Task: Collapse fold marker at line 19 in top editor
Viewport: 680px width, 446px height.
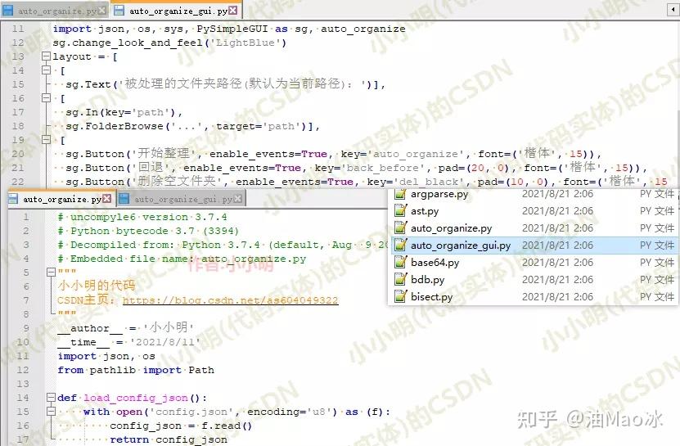Action: 46,140
